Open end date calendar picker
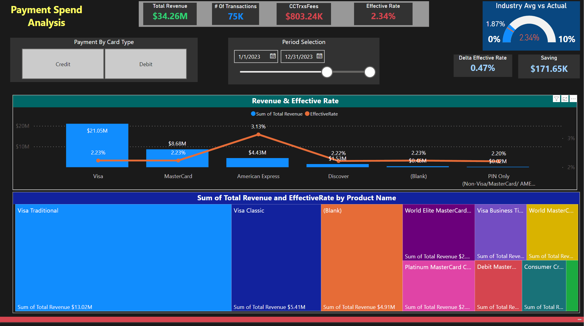This screenshot has width=584, height=326. (319, 56)
